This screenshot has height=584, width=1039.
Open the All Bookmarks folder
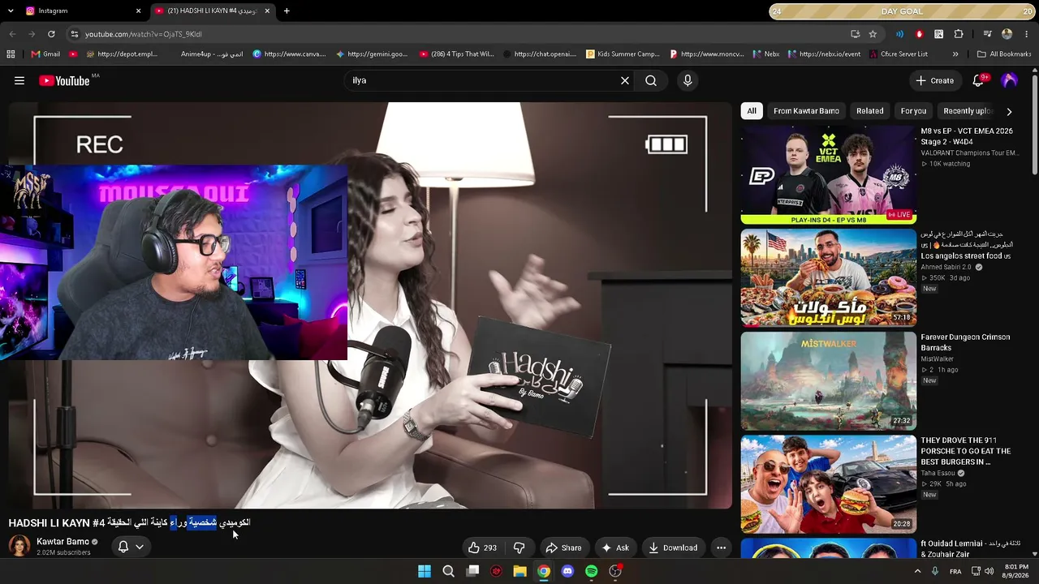click(x=1004, y=54)
